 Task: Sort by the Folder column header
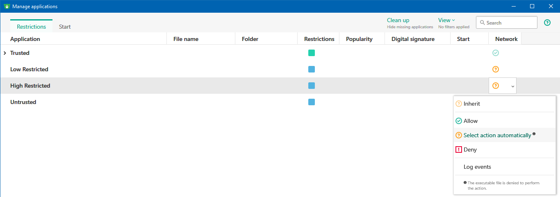click(x=266, y=39)
